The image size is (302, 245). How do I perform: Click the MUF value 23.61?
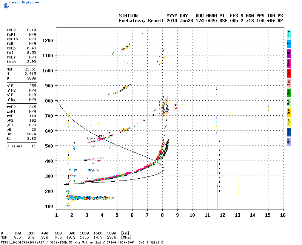point(30,69)
